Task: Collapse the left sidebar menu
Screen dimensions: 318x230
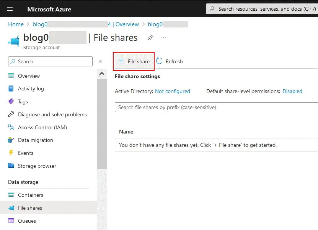Action: point(100,61)
